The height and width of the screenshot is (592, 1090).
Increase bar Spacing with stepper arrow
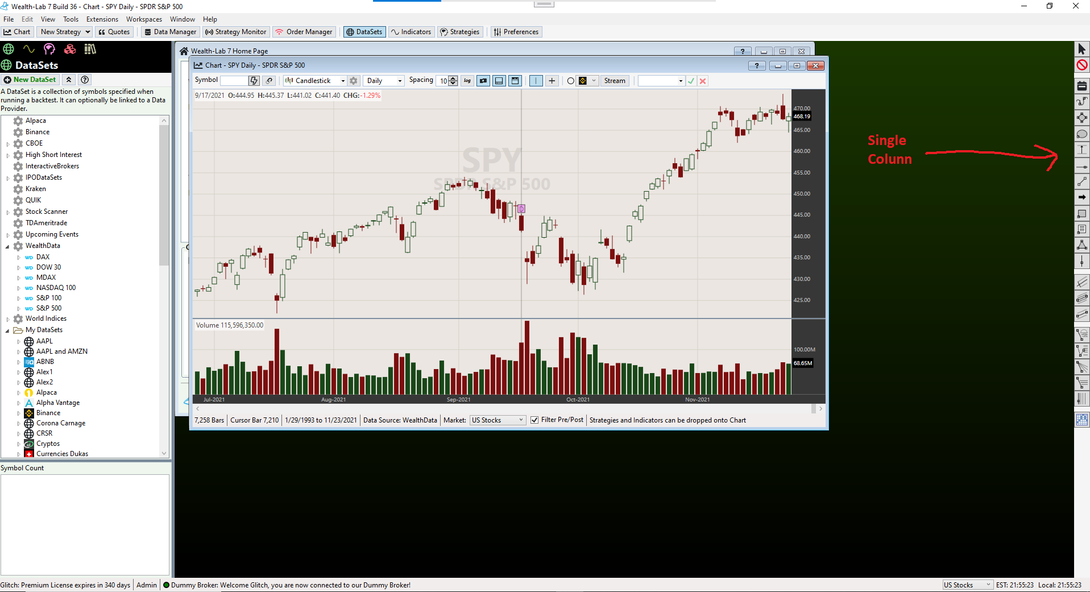click(x=453, y=78)
